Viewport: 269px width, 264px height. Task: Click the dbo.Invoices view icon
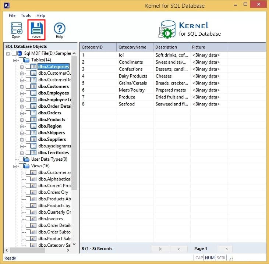33,219
